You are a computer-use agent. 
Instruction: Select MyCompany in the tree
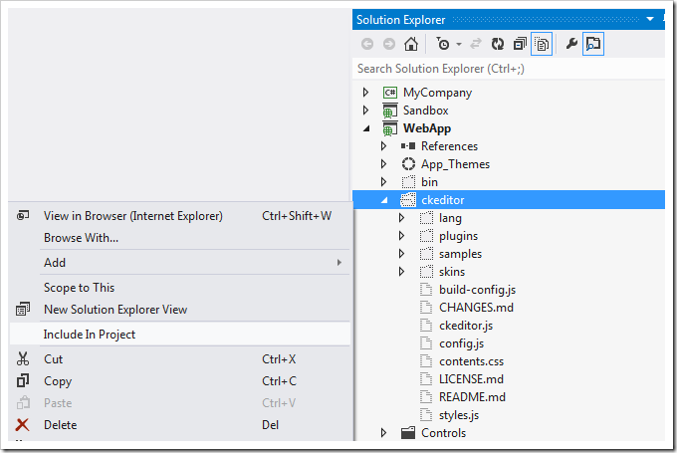(x=437, y=93)
